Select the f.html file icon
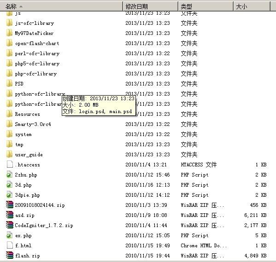This screenshot has height=262, width=276. (10, 245)
